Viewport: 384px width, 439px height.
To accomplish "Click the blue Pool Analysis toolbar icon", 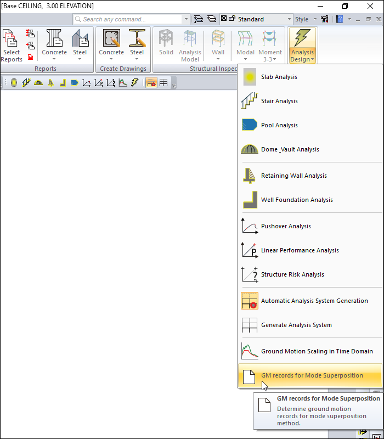I will click(75, 83).
